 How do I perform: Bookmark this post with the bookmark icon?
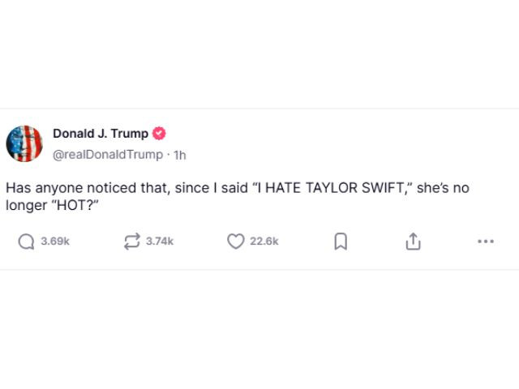click(341, 242)
